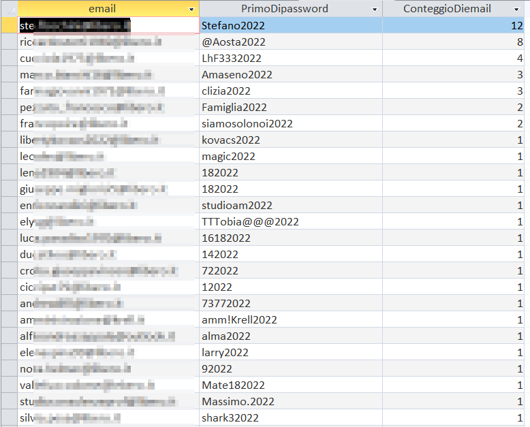530x427 pixels.
Task: Open the PrimoDipassword column dropdown arrow
Action: pyautogui.click(x=374, y=10)
